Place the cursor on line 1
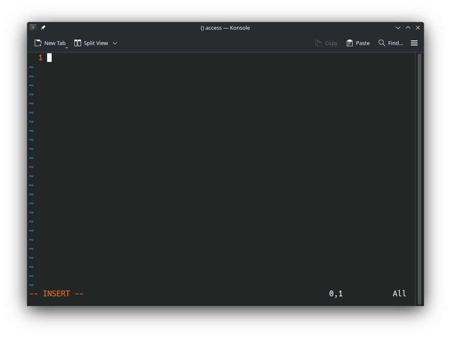 coord(49,57)
